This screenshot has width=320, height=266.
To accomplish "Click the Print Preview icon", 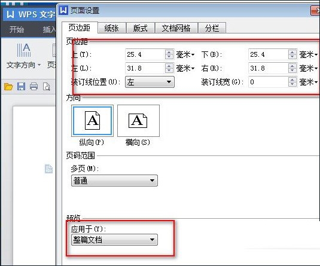I will coord(47,87).
